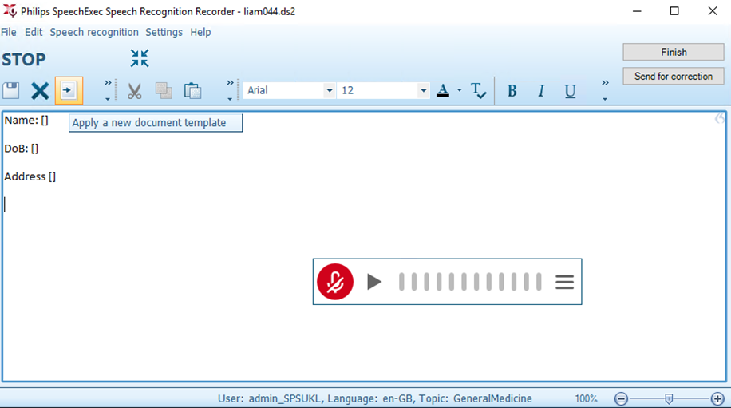The height and width of the screenshot is (408, 731).
Task: Copy selected text with the copy icon
Action: tap(164, 90)
